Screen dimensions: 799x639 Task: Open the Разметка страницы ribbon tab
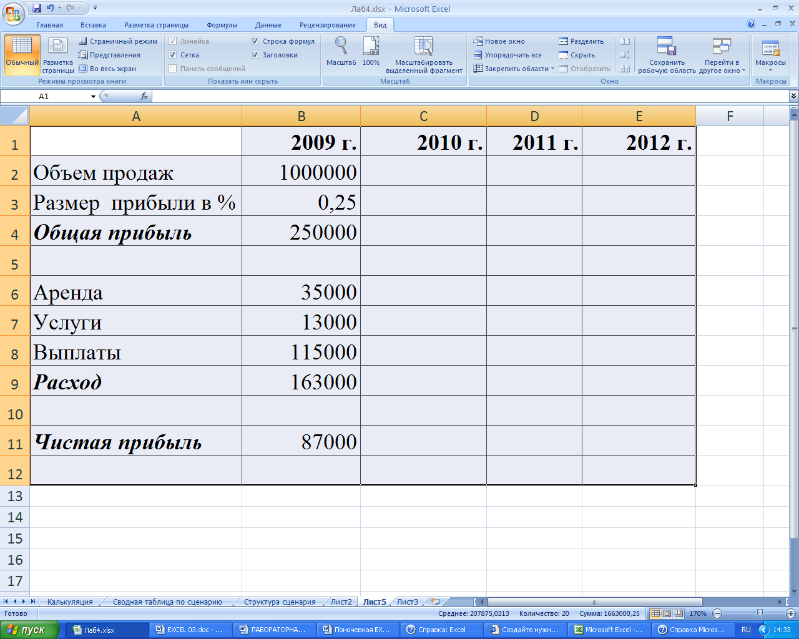tap(156, 25)
